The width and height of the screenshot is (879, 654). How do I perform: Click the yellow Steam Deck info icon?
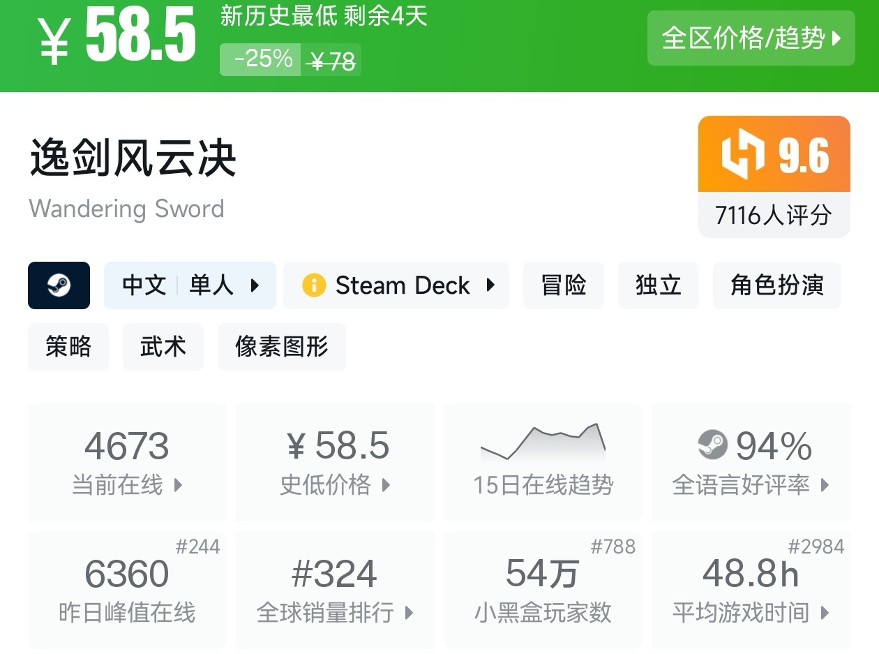(313, 285)
